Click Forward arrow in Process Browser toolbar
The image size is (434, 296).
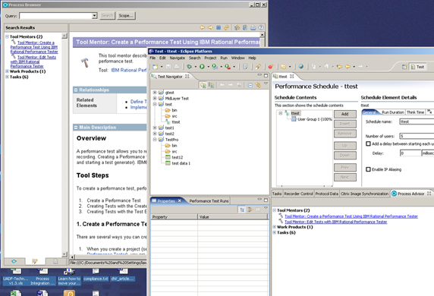pyautogui.click(x=210, y=27)
